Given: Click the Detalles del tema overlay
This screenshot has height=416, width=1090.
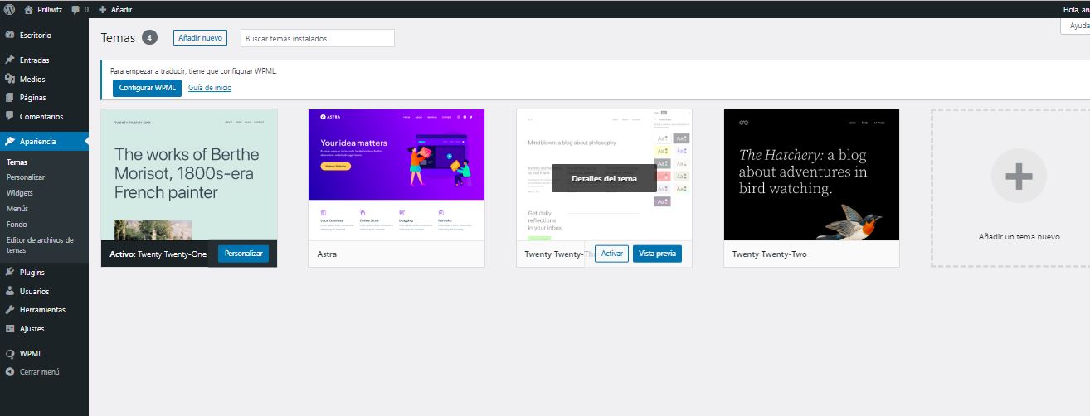Looking at the screenshot, I should 604,178.
